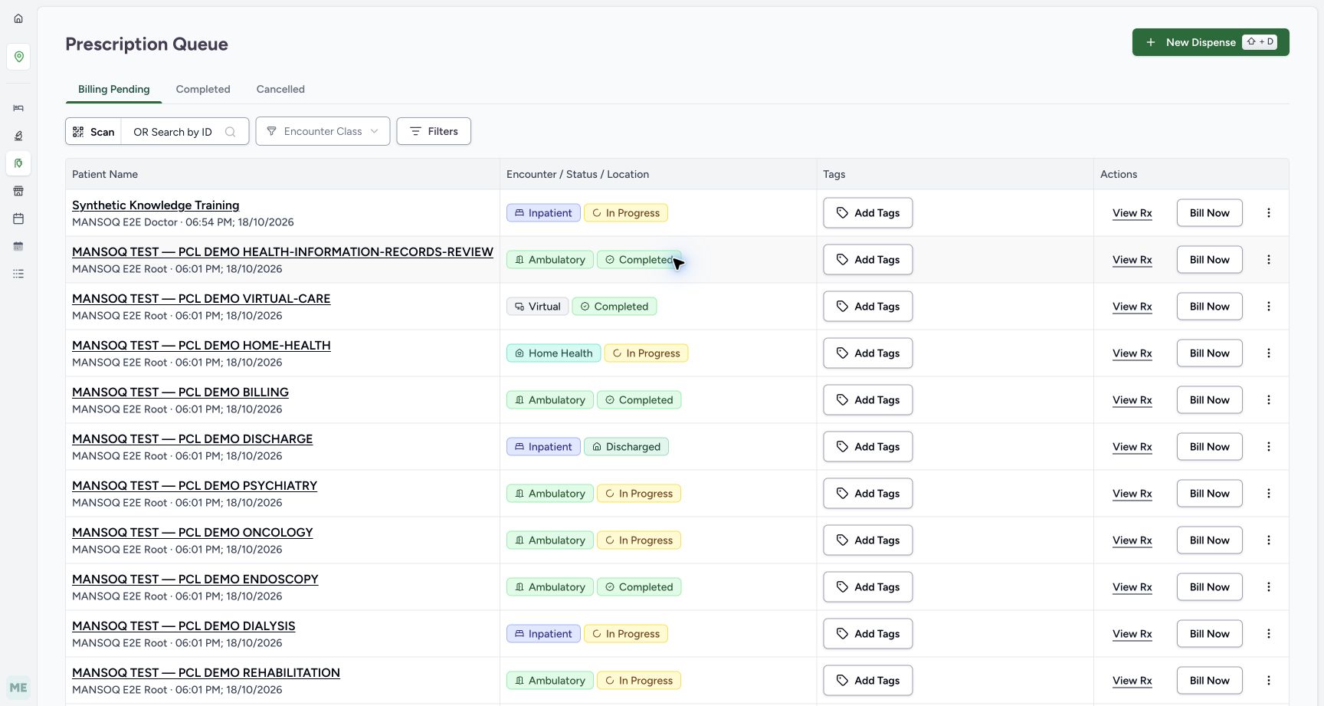
Task: Open the microscope lab sidebar icon
Action: pyautogui.click(x=18, y=136)
